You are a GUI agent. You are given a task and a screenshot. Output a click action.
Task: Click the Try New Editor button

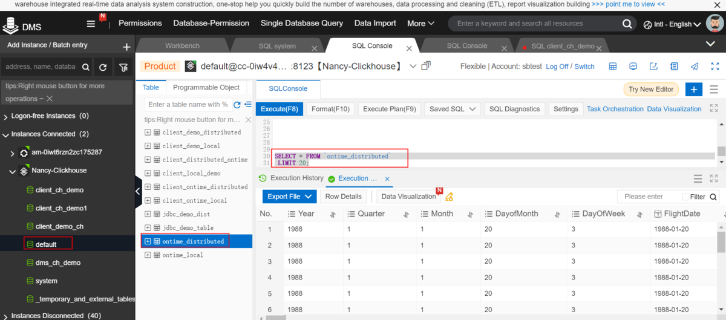pyautogui.click(x=651, y=90)
